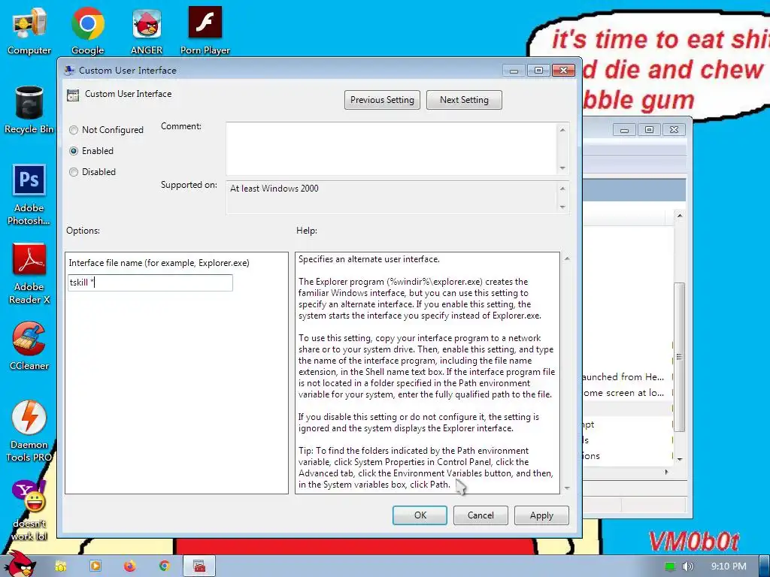Click the background window scroll up arrow
The image size is (770, 577).
tap(680, 216)
